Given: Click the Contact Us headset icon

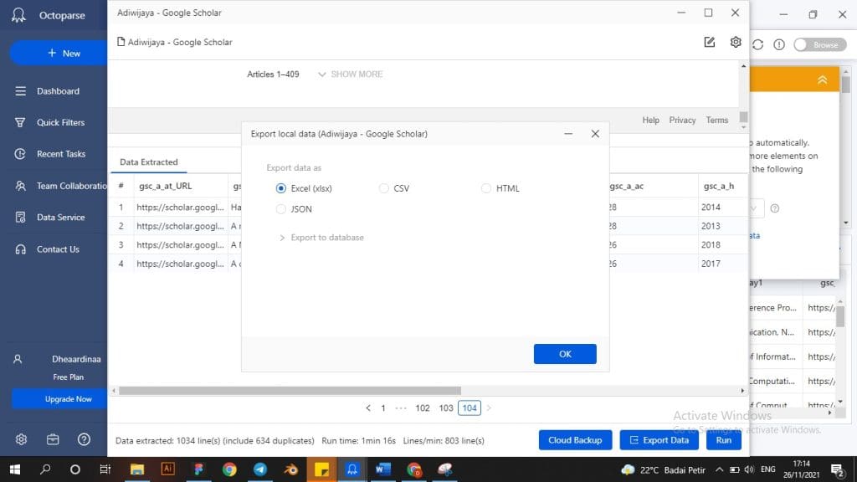Looking at the screenshot, I should (x=20, y=249).
